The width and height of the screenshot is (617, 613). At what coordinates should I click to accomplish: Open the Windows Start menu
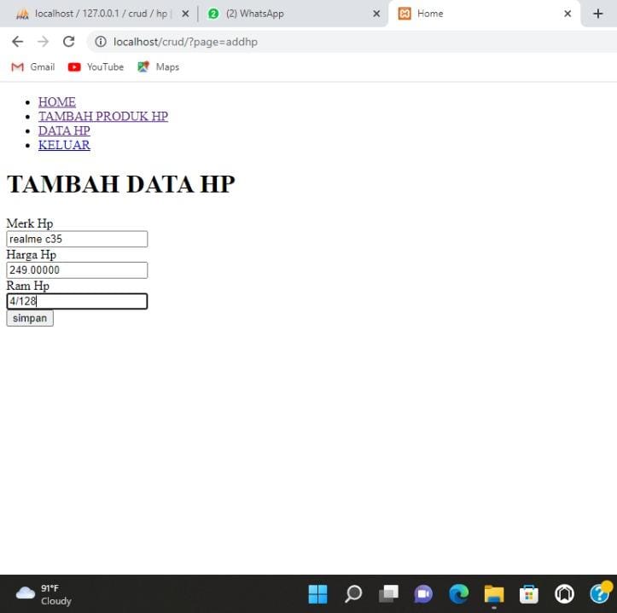coord(317,593)
